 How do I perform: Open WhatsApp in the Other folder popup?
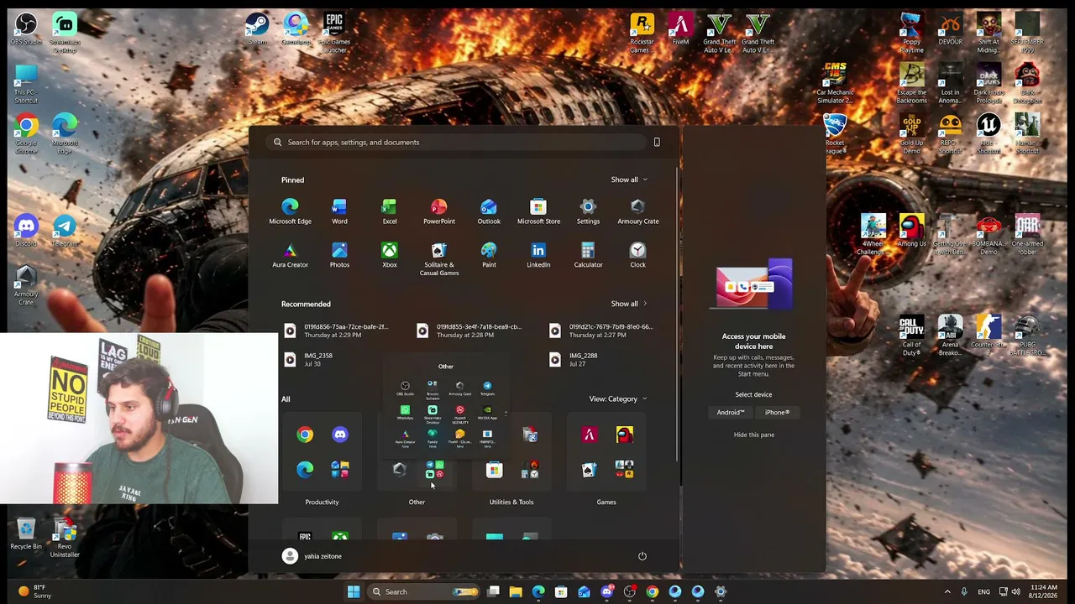[x=405, y=412]
